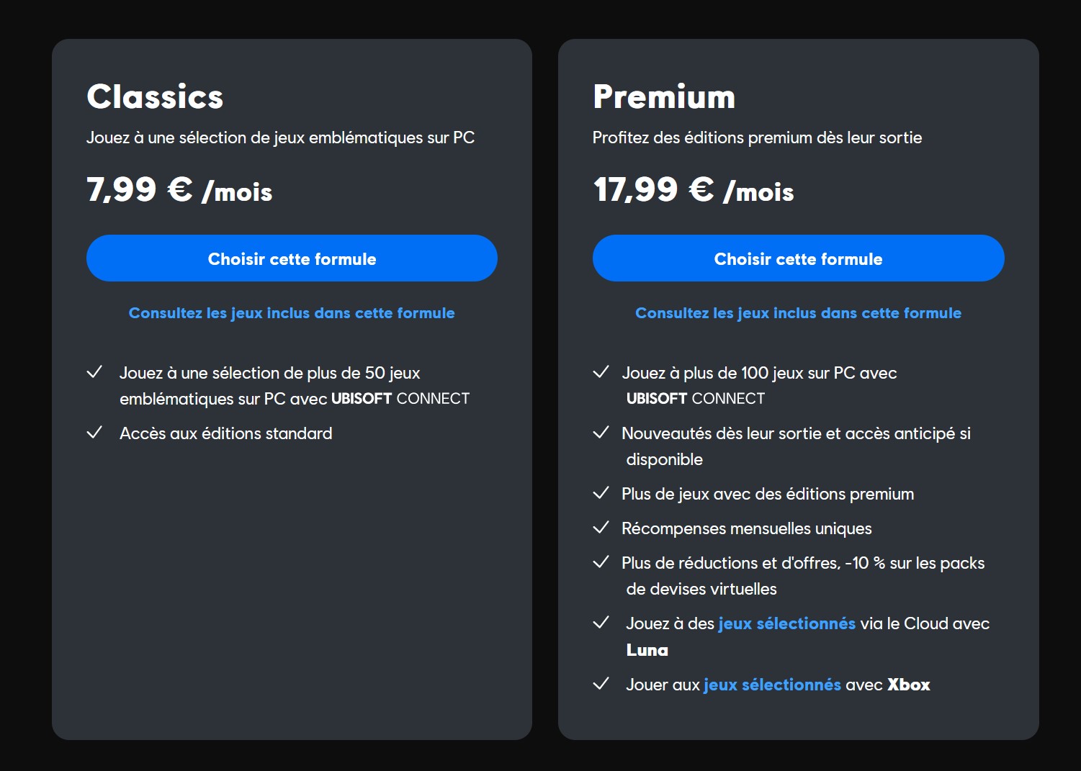Click checkmark next to "Nouveautés dès leur sortie"

click(x=601, y=433)
